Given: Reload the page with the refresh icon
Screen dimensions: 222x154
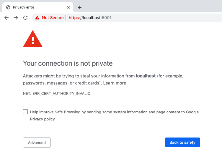Looking at the screenshot, I should [25, 18].
